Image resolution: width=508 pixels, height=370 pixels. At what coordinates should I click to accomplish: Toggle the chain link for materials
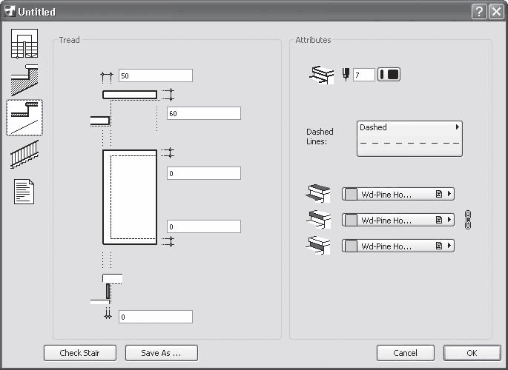(x=467, y=219)
